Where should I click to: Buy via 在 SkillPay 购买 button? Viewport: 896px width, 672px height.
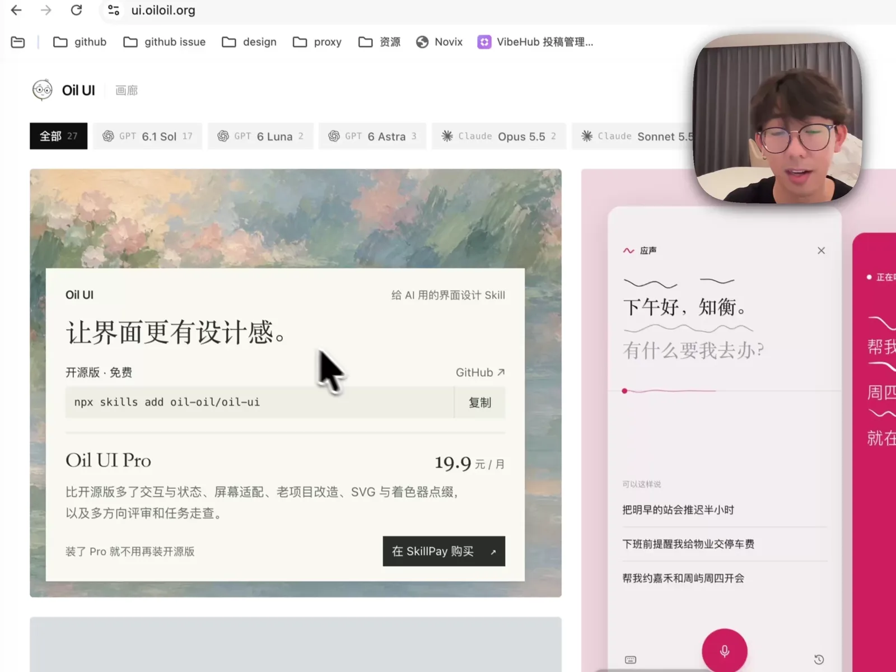444,552
